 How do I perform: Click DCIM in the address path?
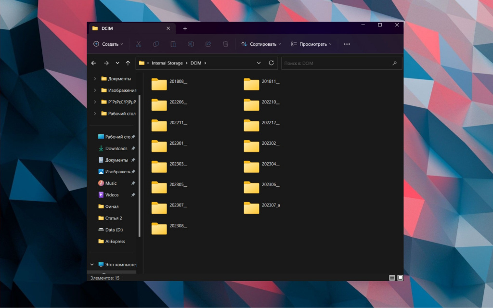195,63
